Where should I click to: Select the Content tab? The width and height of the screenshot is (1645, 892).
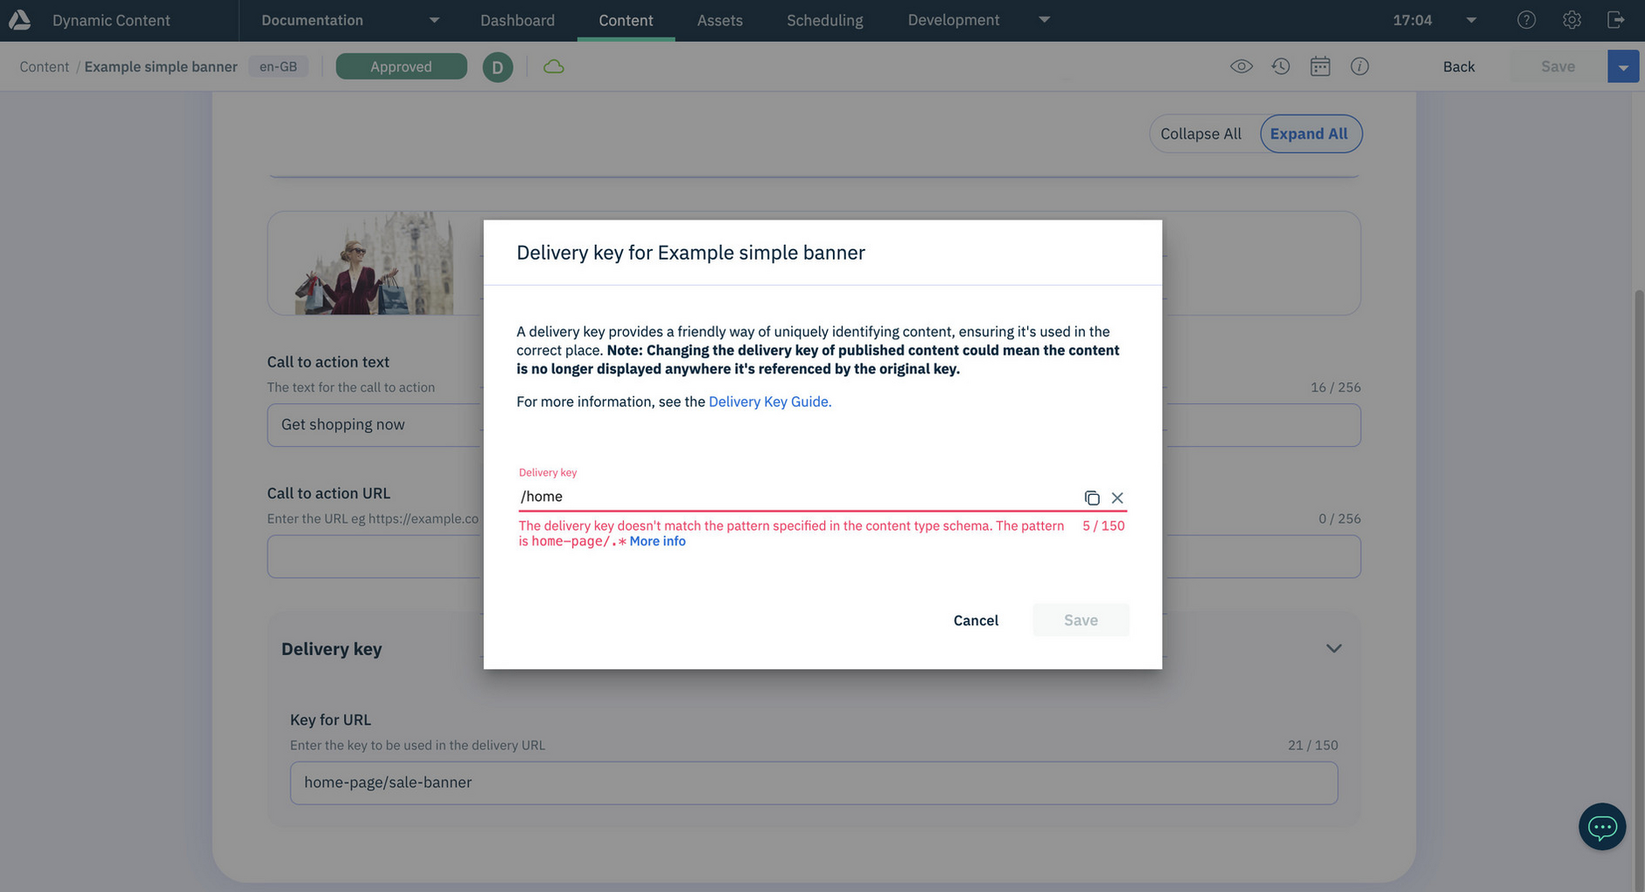pos(626,20)
